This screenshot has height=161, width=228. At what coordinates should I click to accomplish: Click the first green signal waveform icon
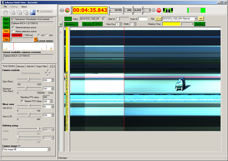(165, 10)
